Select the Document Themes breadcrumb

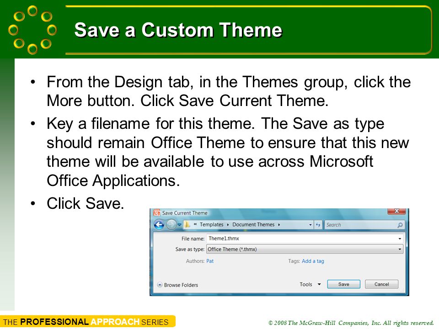click(253, 224)
